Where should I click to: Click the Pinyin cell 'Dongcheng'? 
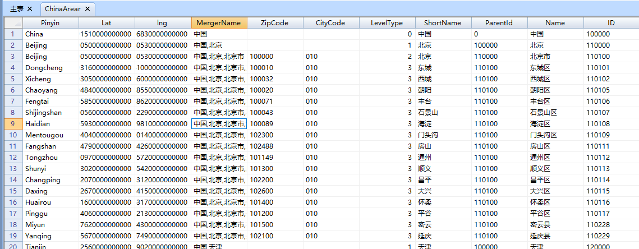tap(50, 68)
